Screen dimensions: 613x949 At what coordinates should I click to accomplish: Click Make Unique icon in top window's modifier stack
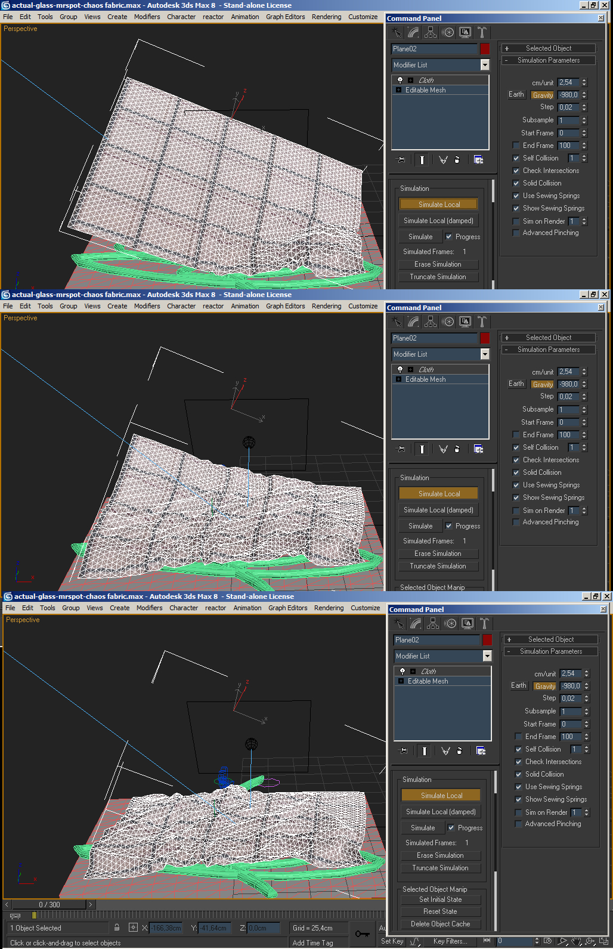(443, 160)
